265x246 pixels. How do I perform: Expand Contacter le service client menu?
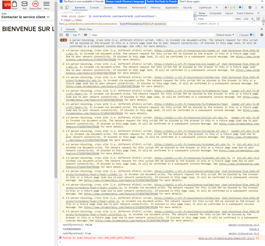(x=25, y=17)
